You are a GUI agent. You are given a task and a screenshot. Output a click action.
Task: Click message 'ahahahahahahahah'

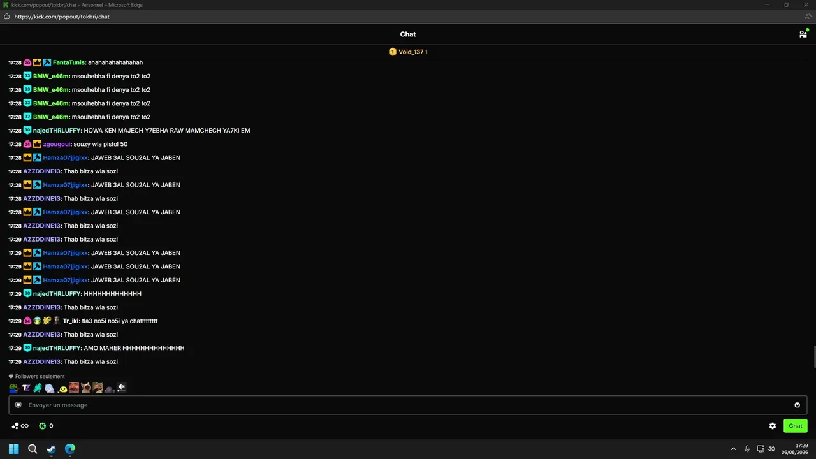pos(115,62)
